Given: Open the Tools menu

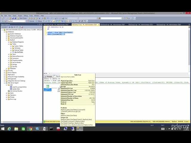Looking at the screenshot, I should (31, 16).
